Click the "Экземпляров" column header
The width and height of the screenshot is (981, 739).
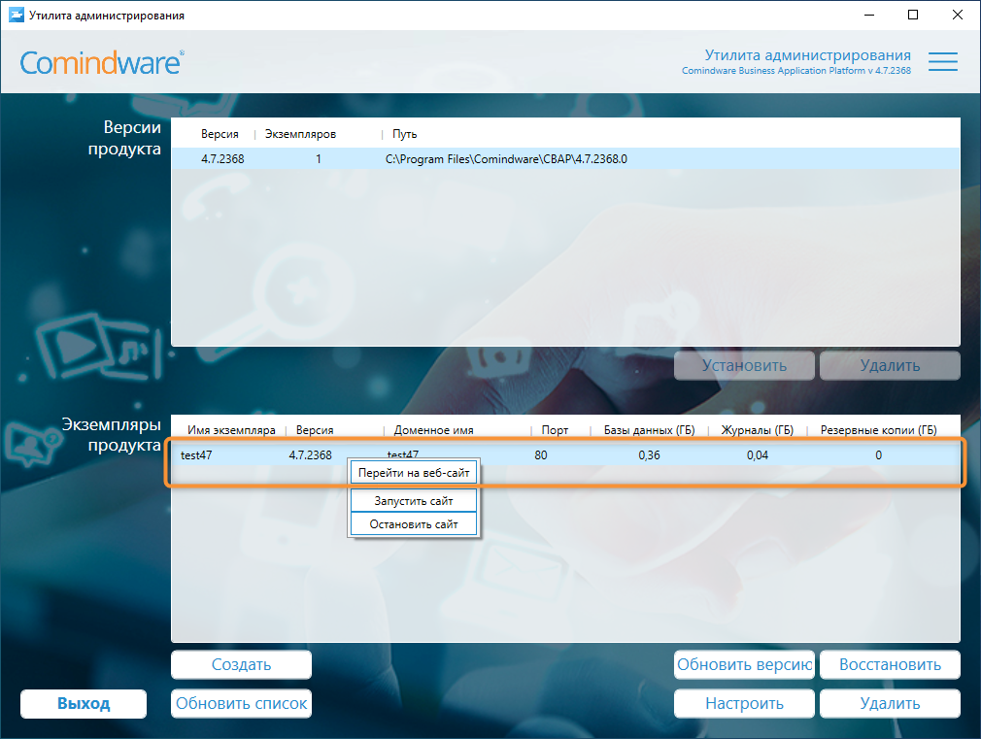(300, 134)
